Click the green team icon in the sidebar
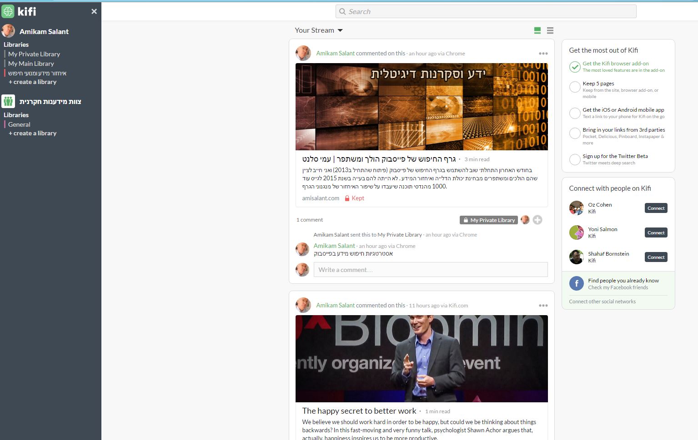The width and height of the screenshot is (698, 440). click(8, 101)
